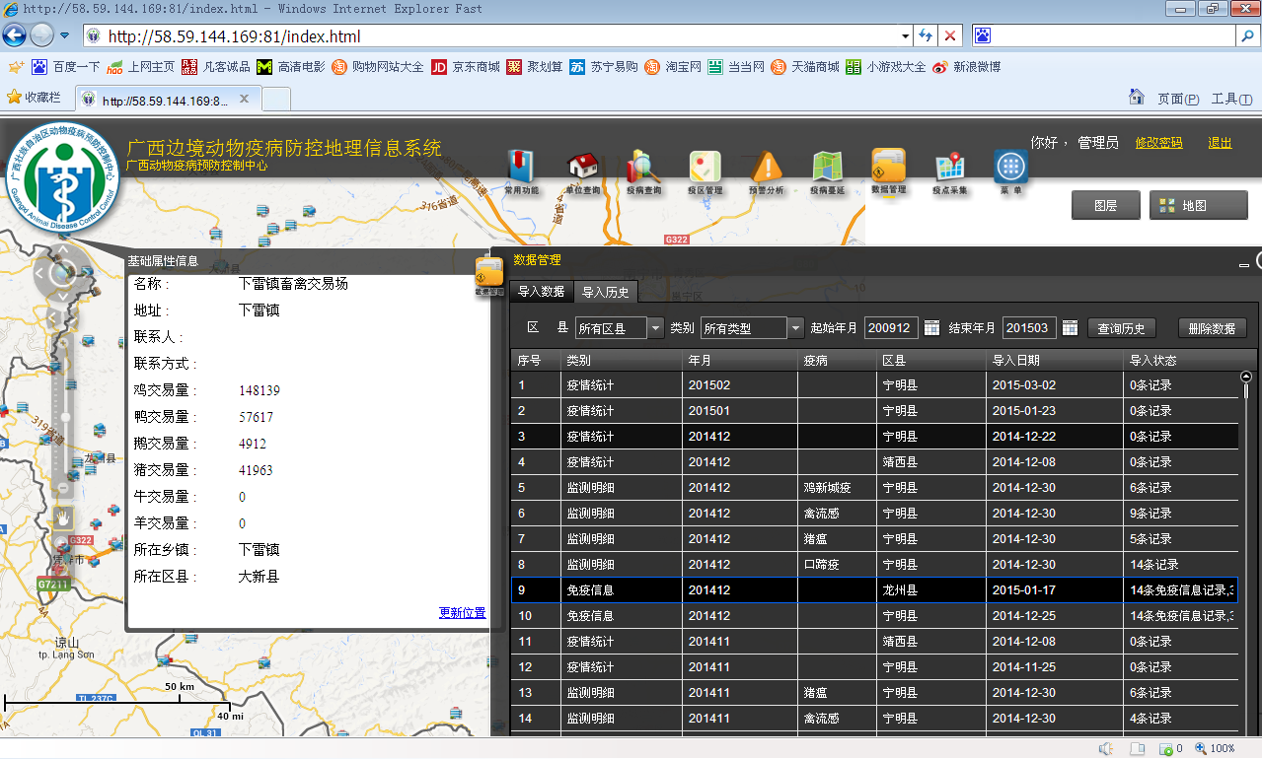The image size is (1262, 759).
Task: Click the 起始年月 input field
Action: [x=891, y=328]
